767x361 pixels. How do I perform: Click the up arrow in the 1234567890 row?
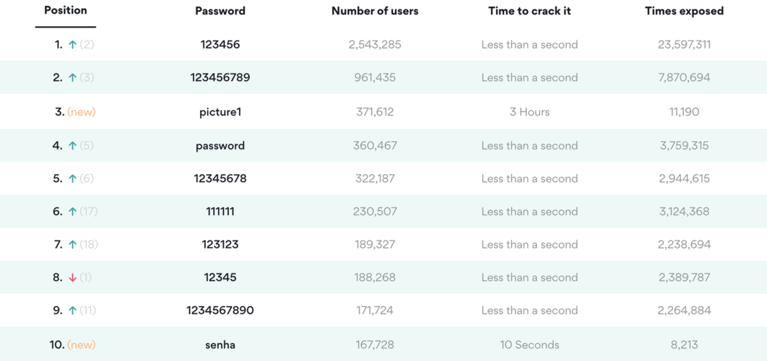pyautogui.click(x=72, y=310)
